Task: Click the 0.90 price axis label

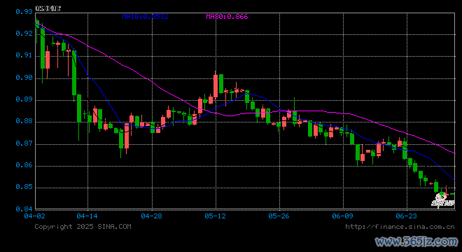Action: tap(24, 78)
